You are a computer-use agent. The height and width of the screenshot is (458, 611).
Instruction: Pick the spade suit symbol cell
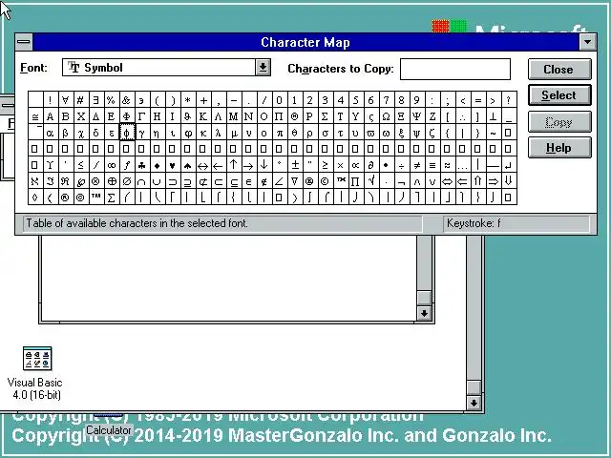click(187, 165)
